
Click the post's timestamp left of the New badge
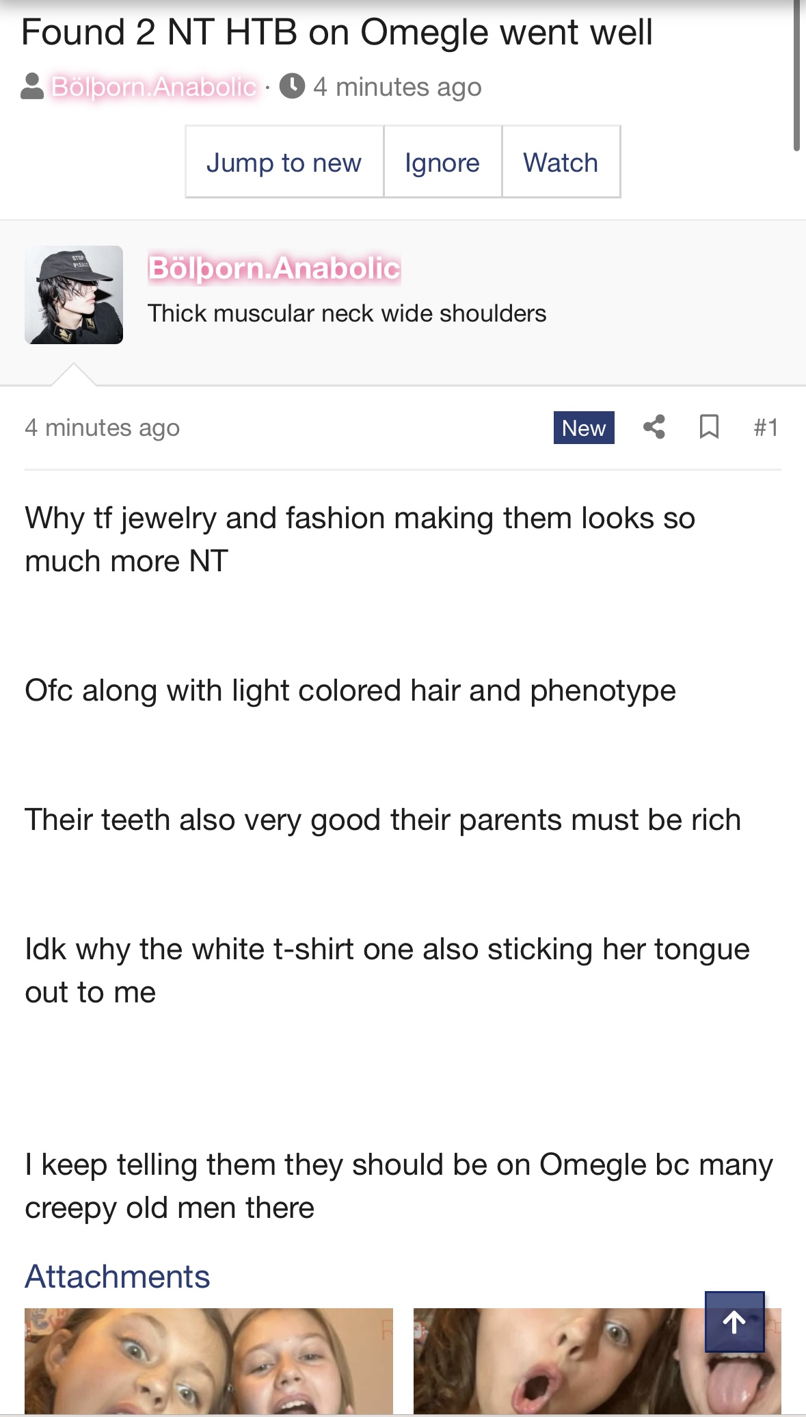click(x=103, y=428)
